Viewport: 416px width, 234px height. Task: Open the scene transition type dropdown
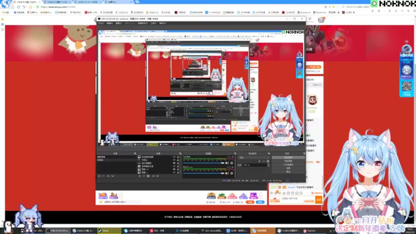[254, 158]
